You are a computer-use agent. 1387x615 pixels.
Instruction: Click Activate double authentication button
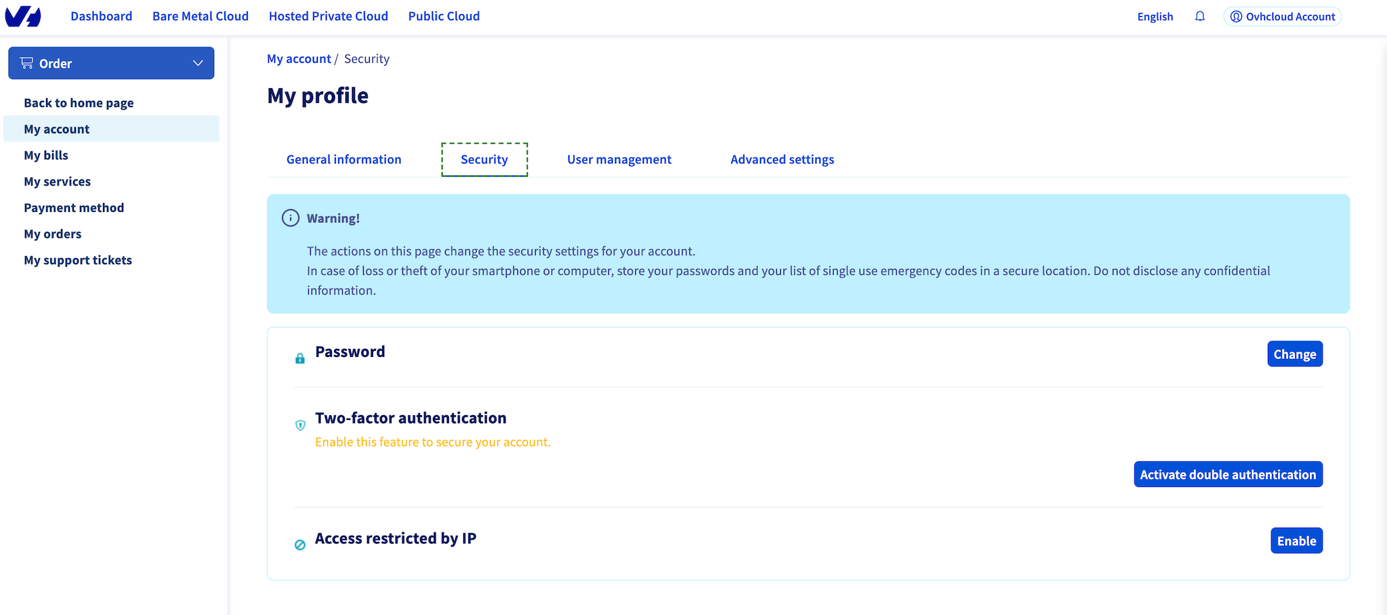(1228, 474)
